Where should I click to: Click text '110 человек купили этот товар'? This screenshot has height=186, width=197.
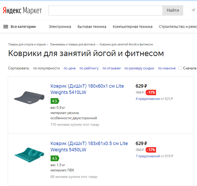[75, 125]
